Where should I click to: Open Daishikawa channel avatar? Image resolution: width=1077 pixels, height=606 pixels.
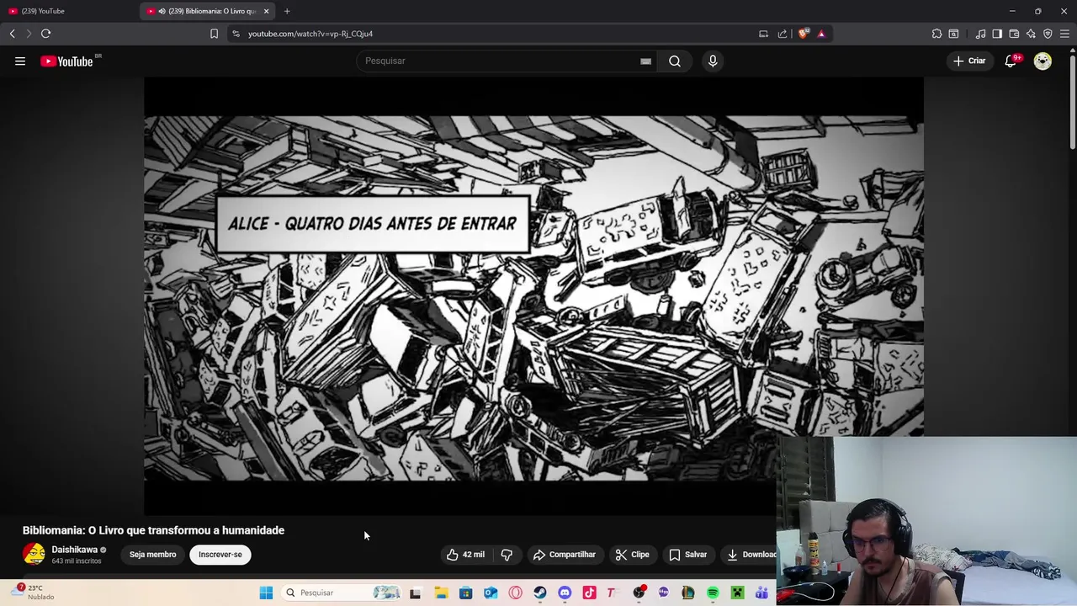[x=34, y=554]
